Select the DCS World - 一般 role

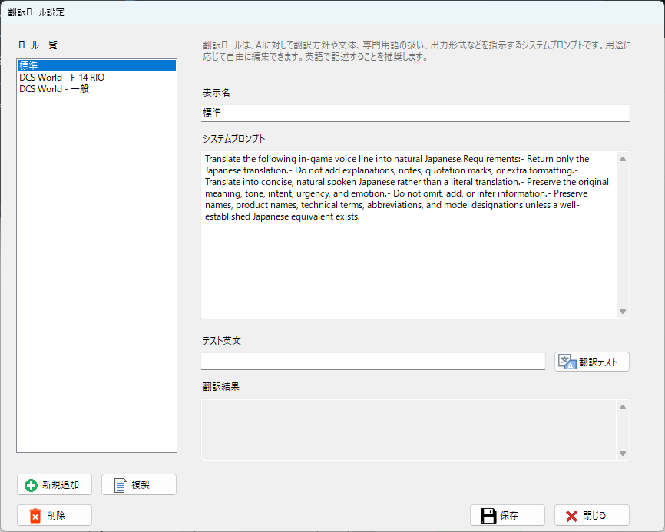coord(97,88)
